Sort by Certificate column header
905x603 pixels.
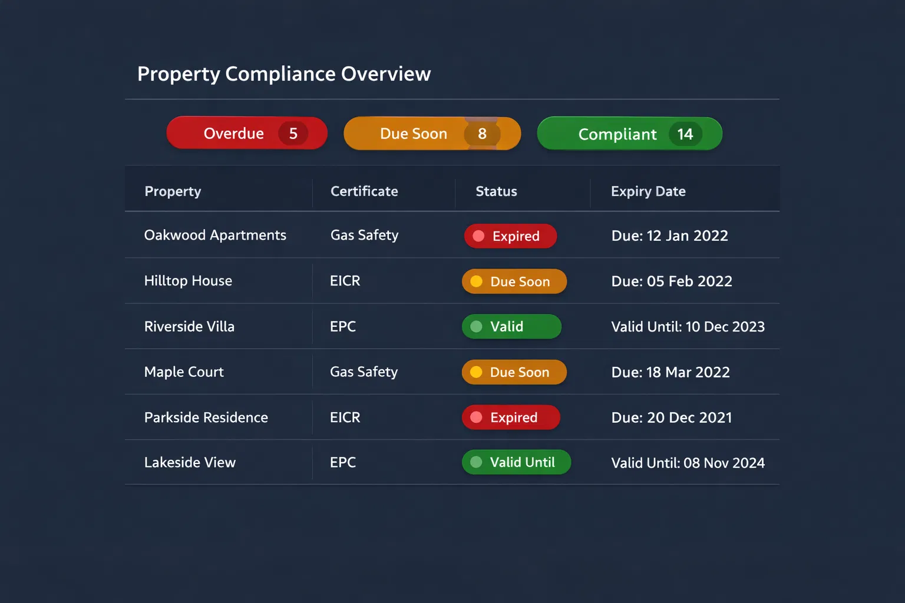click(364, 191)
